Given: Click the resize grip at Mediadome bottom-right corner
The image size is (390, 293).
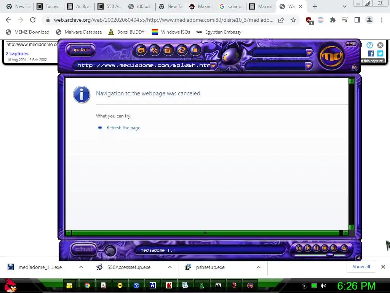Looking at the screenshot, I should click(x=358, y=258).
